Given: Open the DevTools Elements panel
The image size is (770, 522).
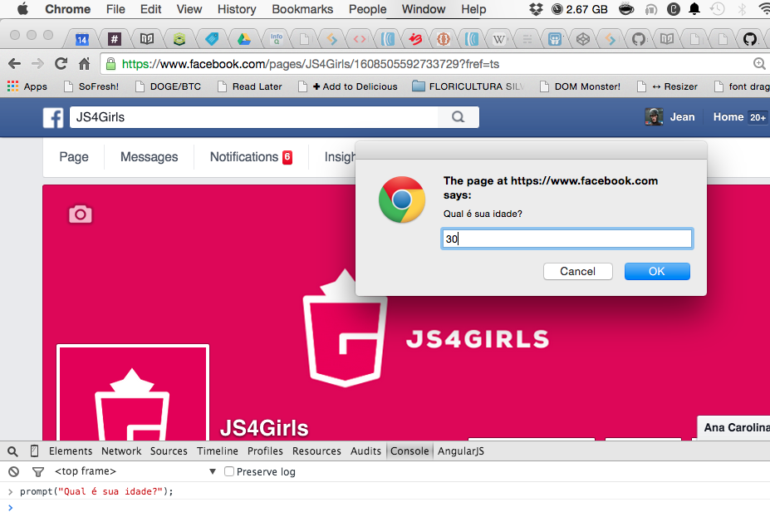Looking at the screenshot, I should [71, 451].
